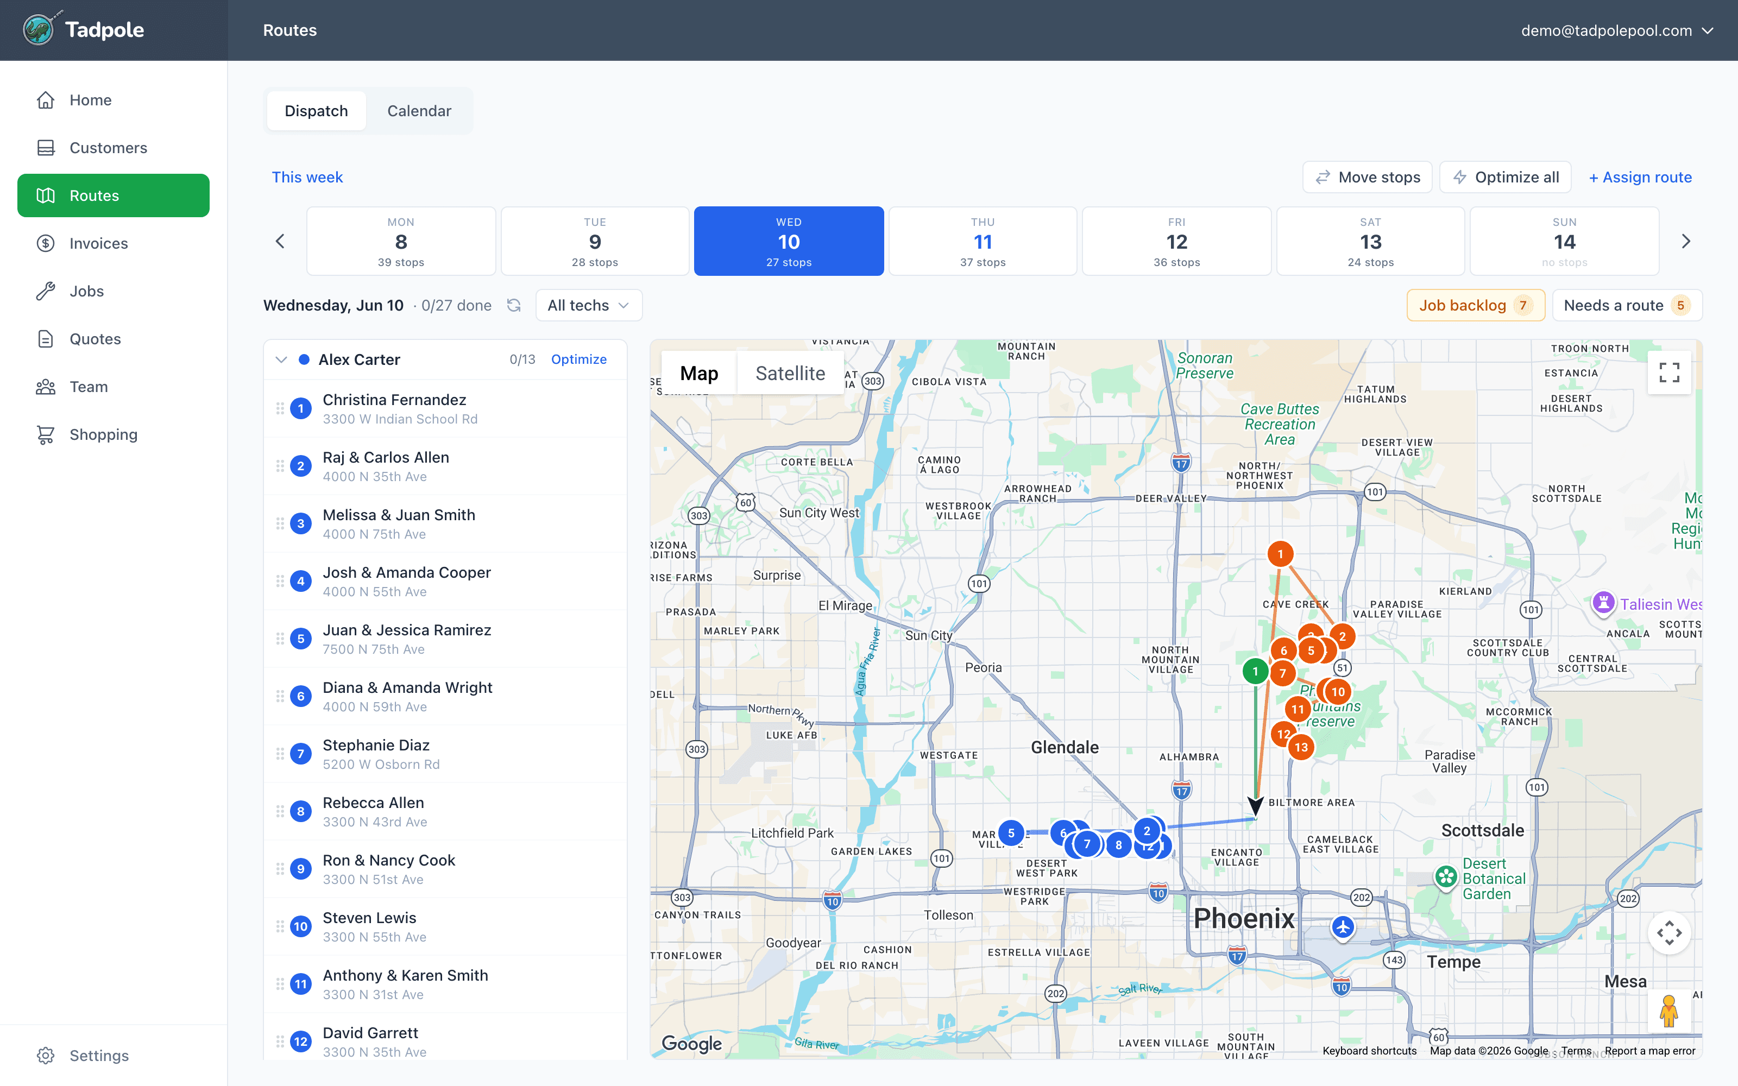Open the demo@tadpolepool.com account menu
This screenshot has width=1738, height=1086.
[1617, 30]
